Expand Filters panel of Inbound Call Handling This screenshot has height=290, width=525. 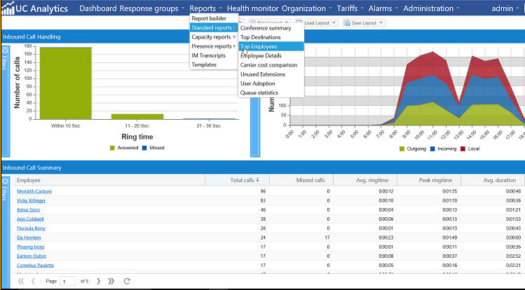[5, 51]
